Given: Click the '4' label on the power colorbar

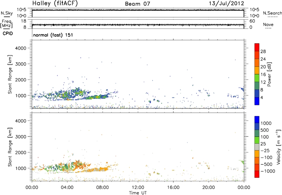Looking at the screenshot, I should (x=262, y=97).
